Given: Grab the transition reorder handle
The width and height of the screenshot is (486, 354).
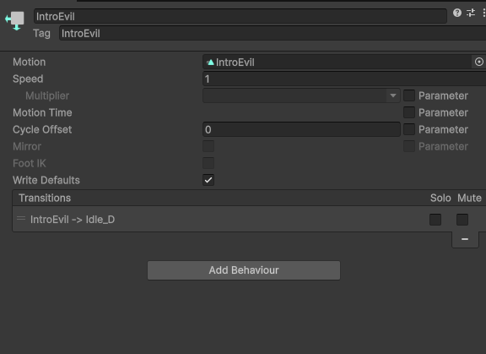Looking at the screenshot, I should (x=21, y=219).
